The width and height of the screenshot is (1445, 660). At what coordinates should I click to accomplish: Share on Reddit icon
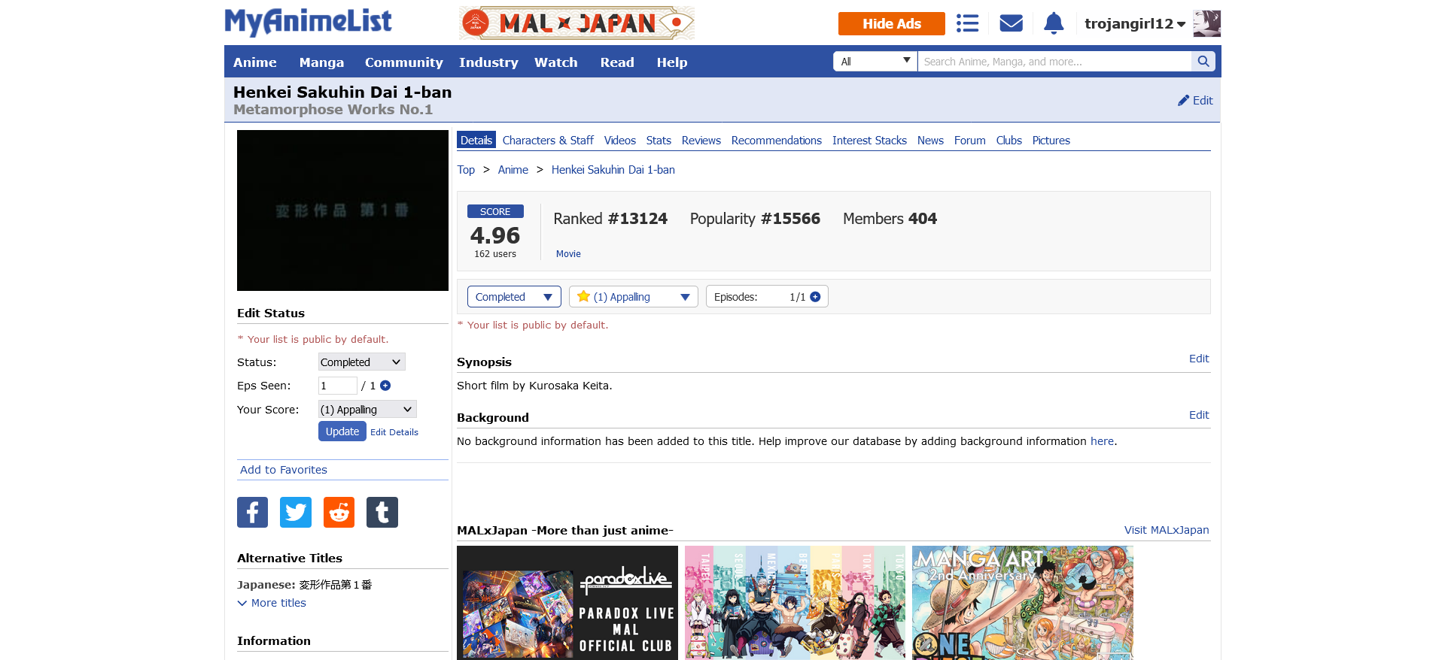click(339, 512)
